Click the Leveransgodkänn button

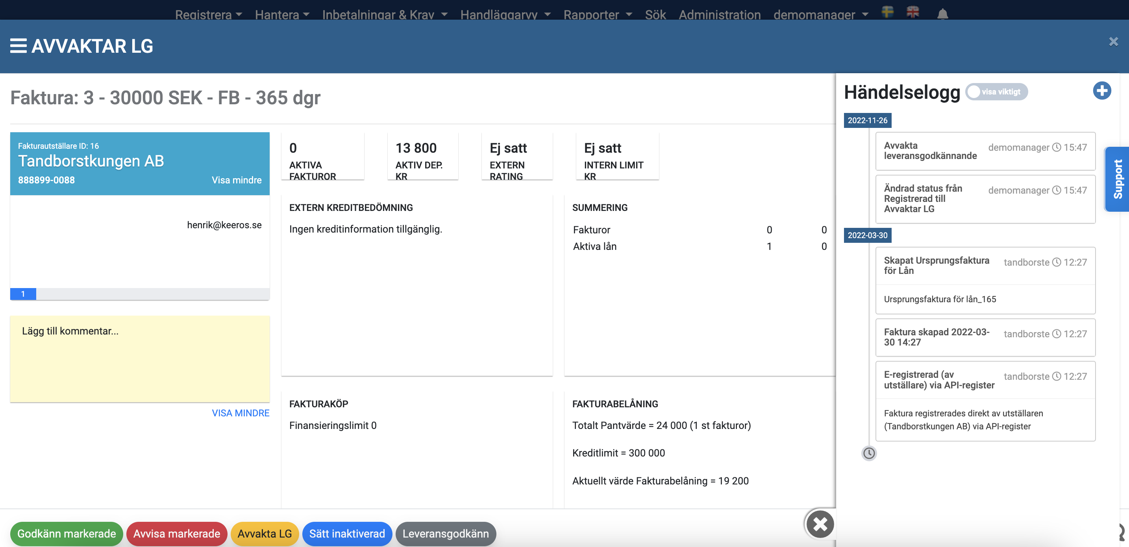click(x=446, y=534)
